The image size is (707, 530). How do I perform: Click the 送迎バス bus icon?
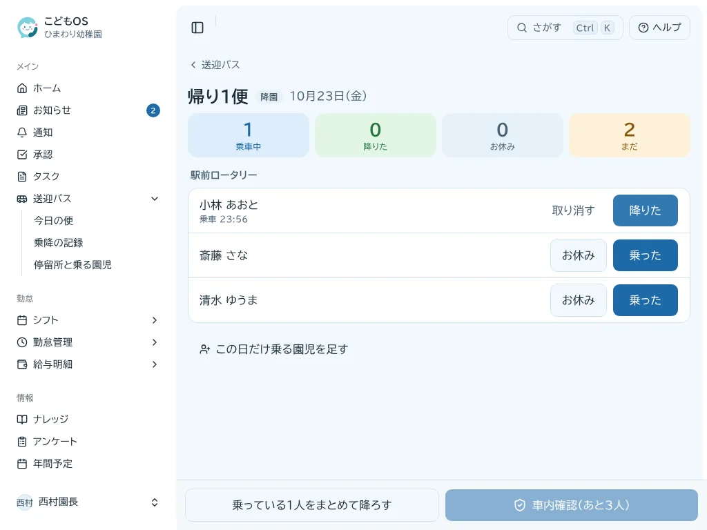(22, 199)
